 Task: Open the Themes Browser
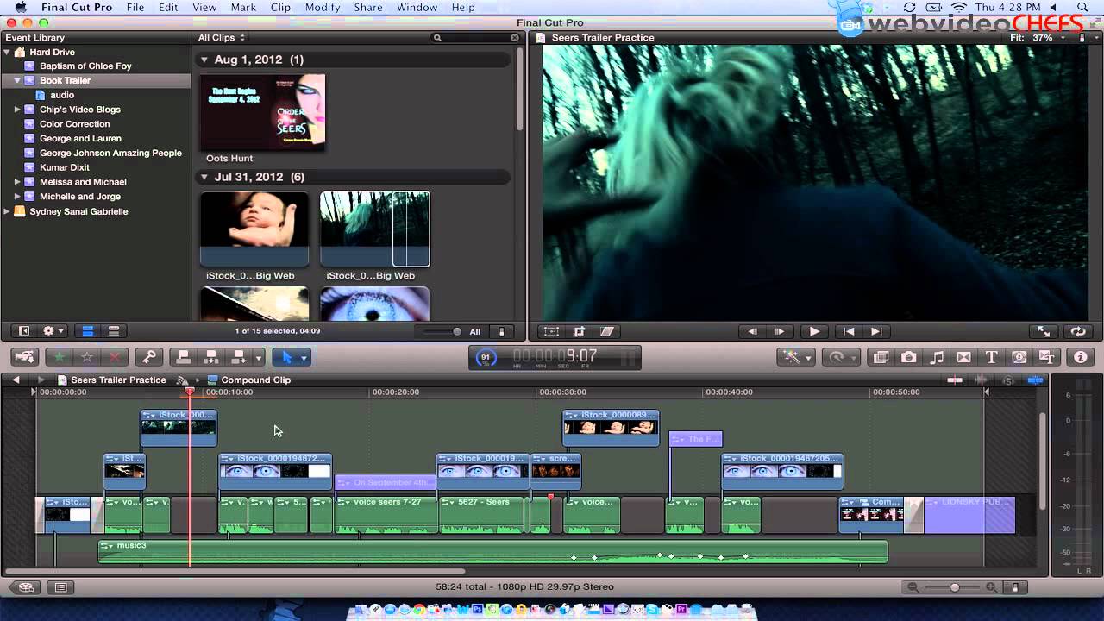point(1047,356)
